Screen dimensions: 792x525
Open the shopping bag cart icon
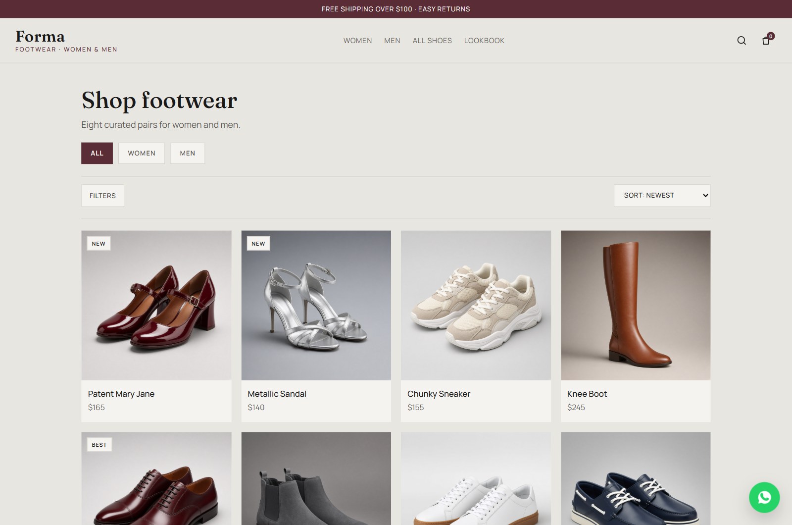[766, 41]
